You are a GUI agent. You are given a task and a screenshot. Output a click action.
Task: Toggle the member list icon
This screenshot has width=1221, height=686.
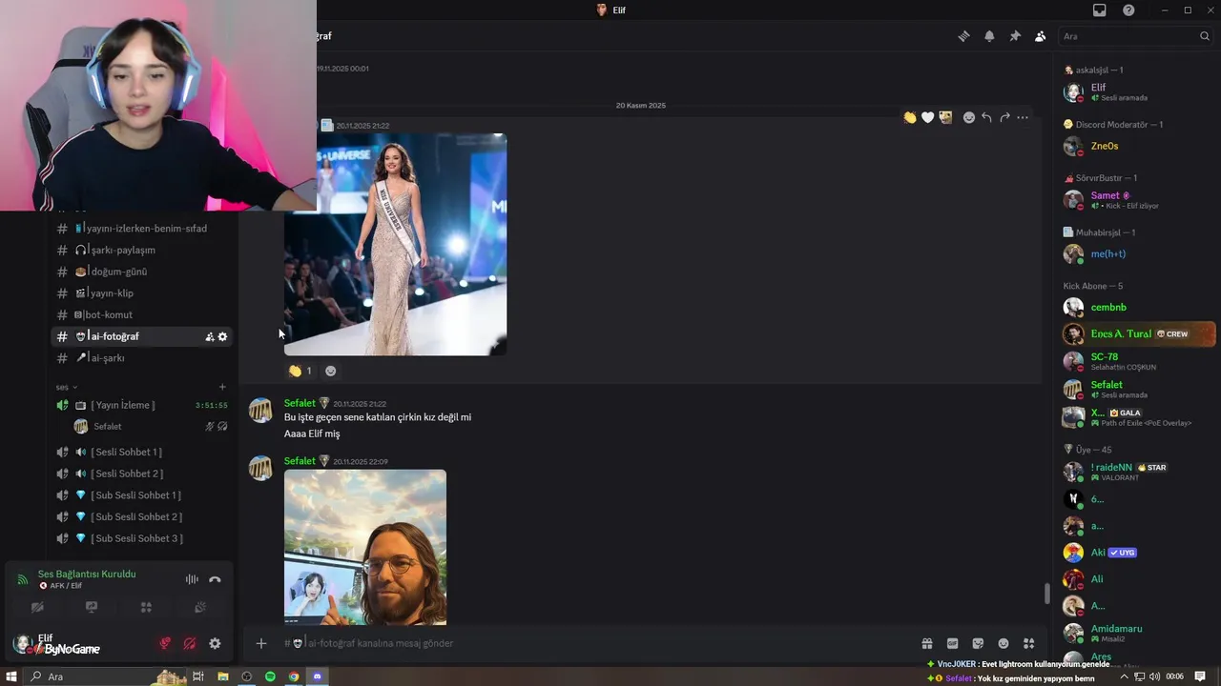tap(1041, 36)
